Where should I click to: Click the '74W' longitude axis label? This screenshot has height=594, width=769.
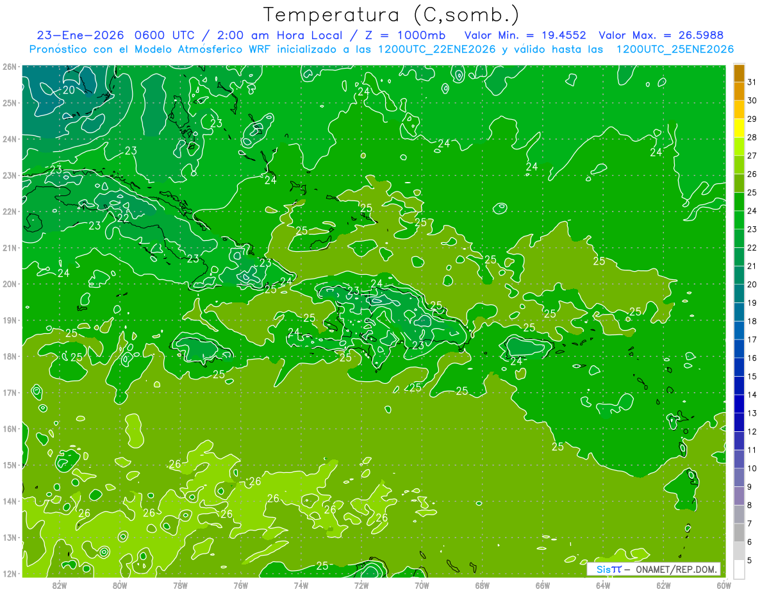pos(301,585)
